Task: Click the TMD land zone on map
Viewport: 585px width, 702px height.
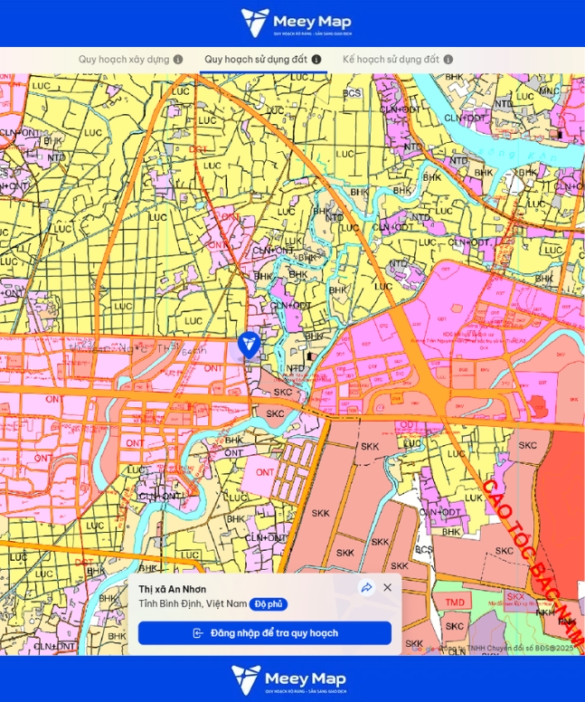Action: 455,602
